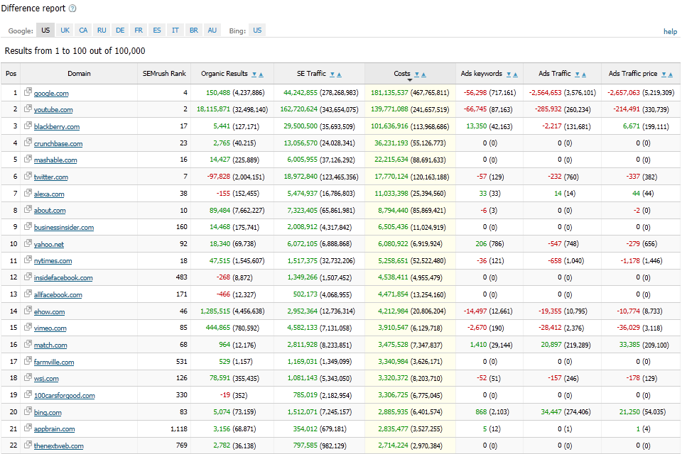Sort Costs column ascending arrow

pos(423,74)
